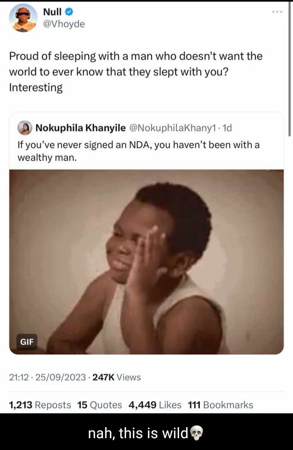Click the GIF badge on the image
Viewport: 293px width, 450px height.
[x=27, y=342]
